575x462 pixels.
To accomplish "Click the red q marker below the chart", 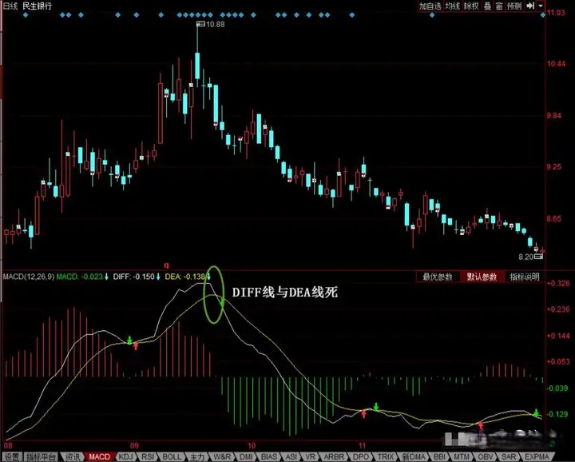I will coord(166,265).
